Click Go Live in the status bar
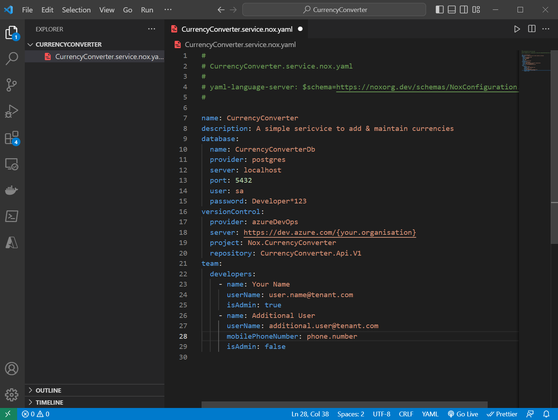The width and height of the screenshot is (558, 420). coord(463,414)
